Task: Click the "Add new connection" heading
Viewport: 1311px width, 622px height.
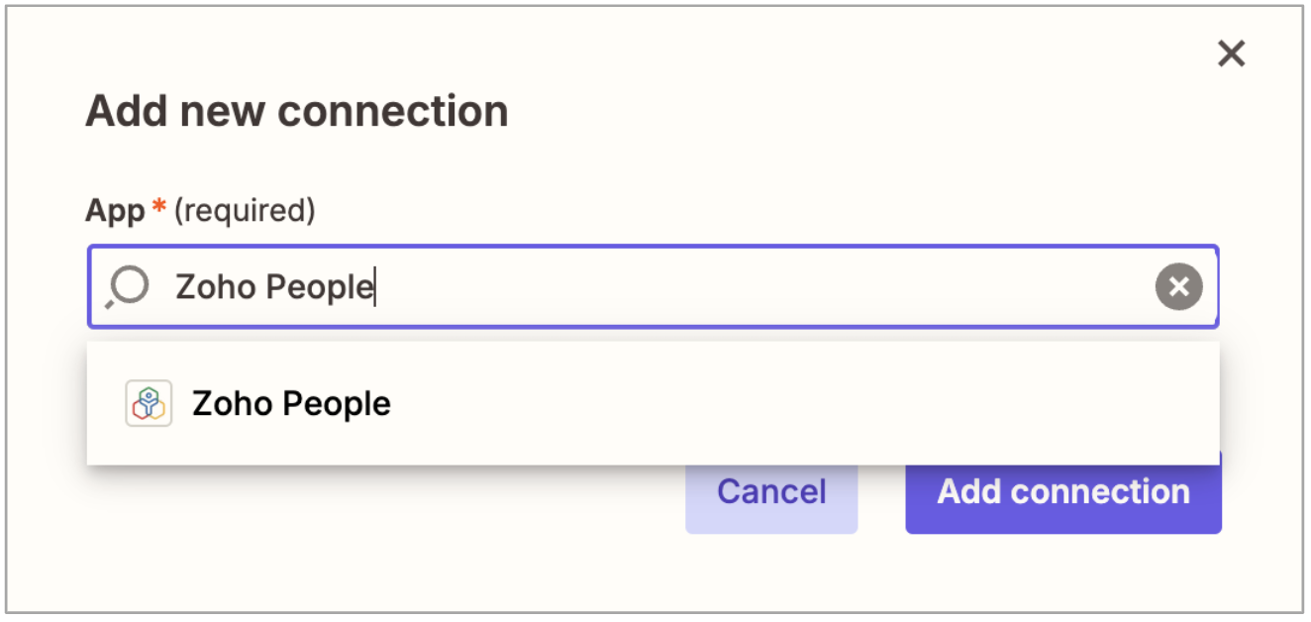Action: pos(296,111)
